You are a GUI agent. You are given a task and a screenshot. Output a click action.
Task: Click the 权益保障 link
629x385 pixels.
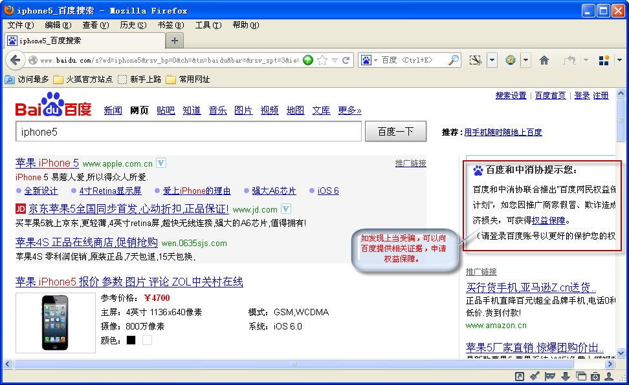point(548,220)
